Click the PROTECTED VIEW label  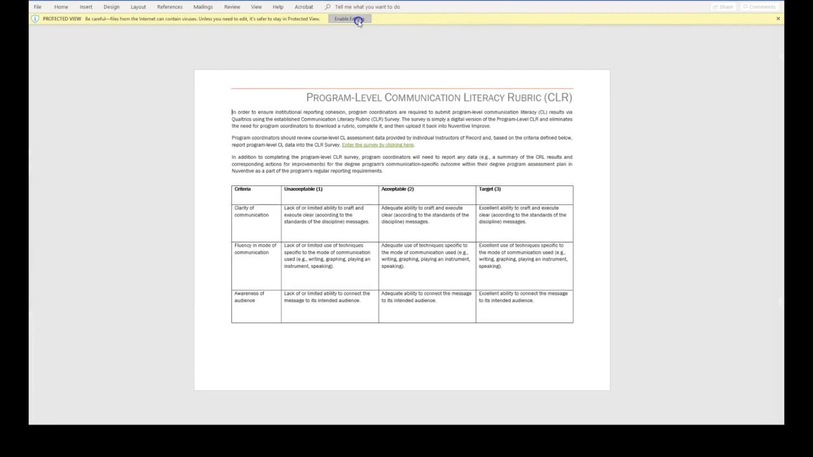[62, 19]
